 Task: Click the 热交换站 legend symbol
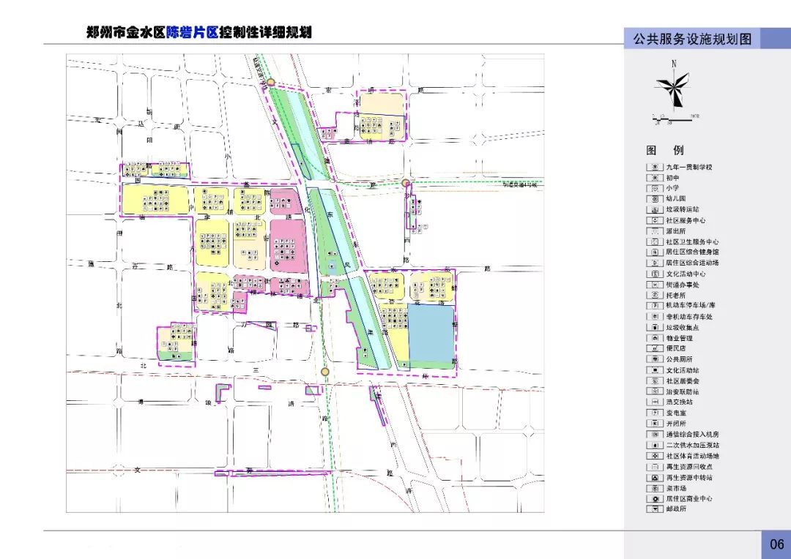tap(655, 402)
